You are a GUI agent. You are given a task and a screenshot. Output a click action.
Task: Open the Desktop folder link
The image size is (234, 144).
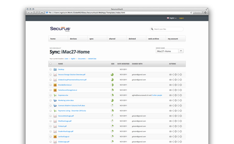click(x=61, y=69)
